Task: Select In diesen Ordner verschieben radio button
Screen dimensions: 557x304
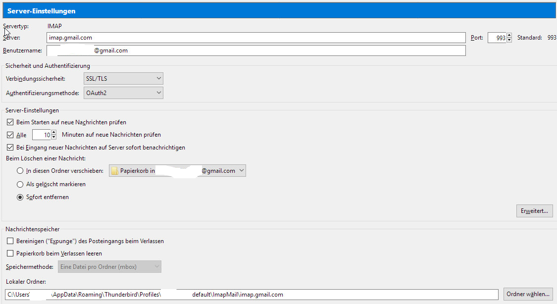Action: pyautogui.click(x=20, y=171)
